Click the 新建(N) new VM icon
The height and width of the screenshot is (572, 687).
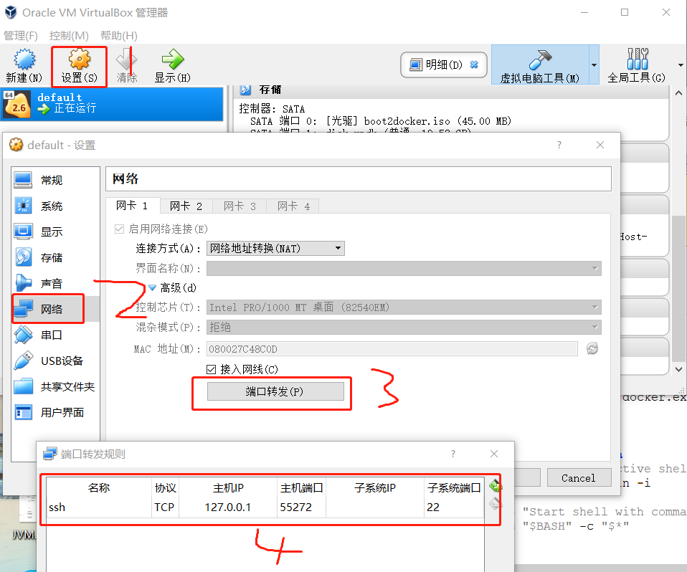(24, 65)
